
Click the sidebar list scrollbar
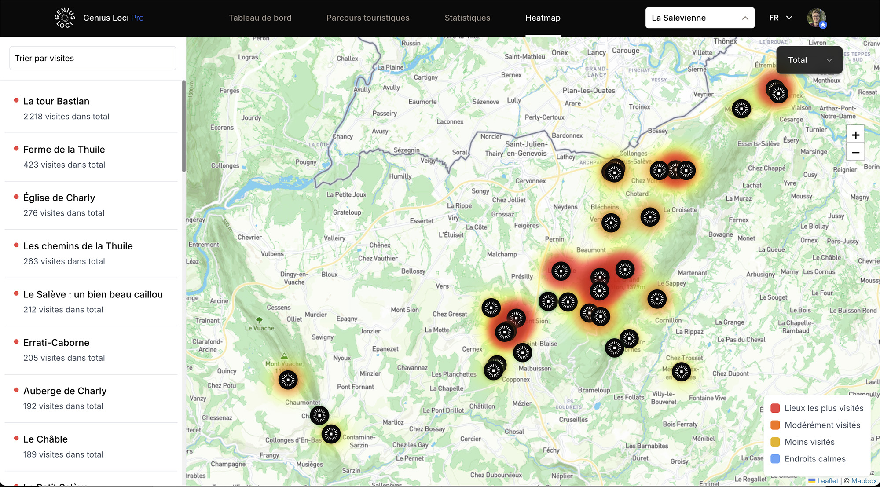click(184, 127)
